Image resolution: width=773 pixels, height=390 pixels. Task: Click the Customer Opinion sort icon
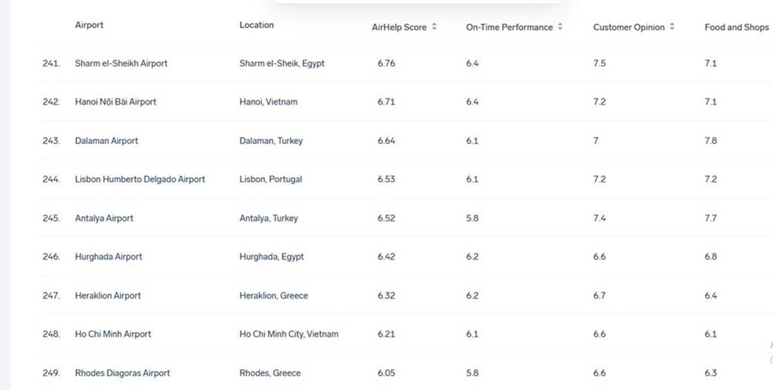[x=672, y=27]
